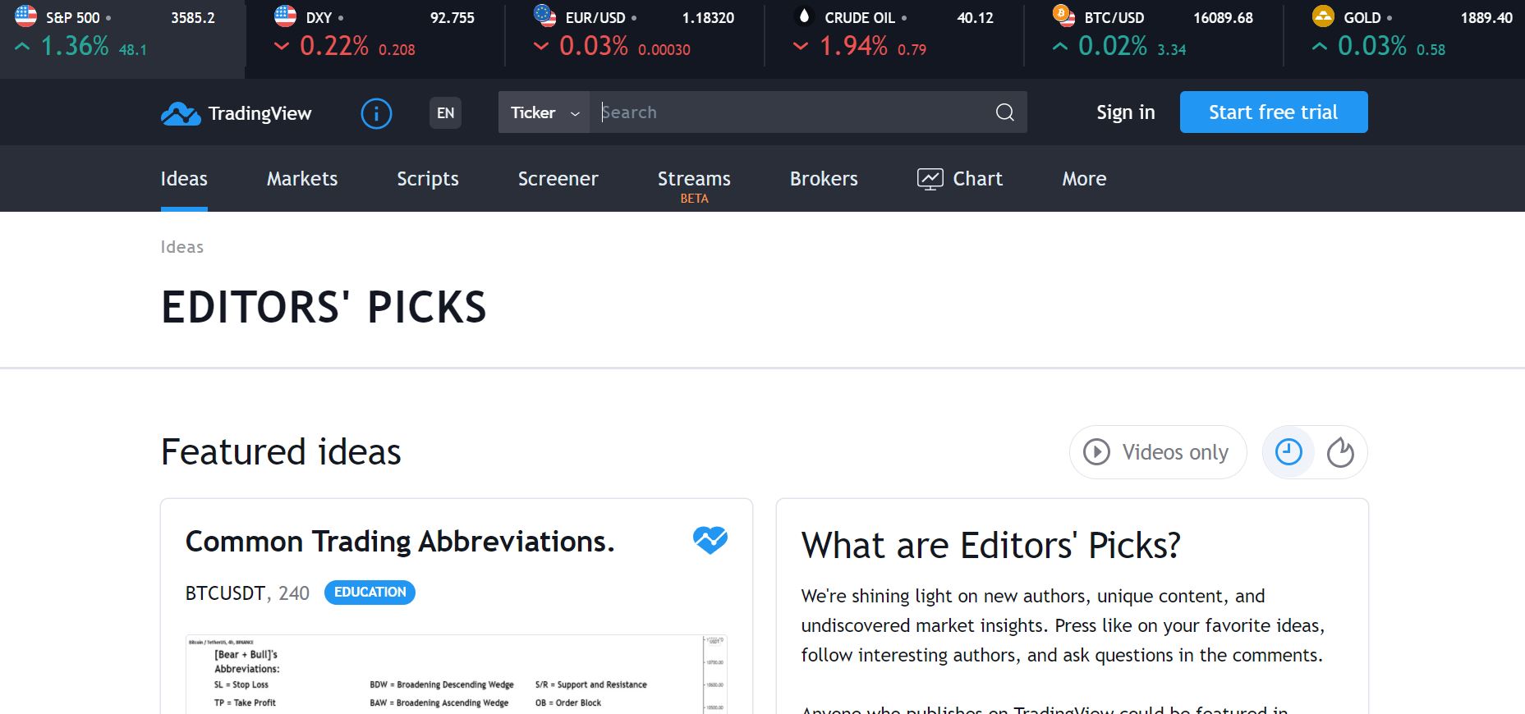Viewport: 1525px width, 714px height.
Task: Click the BTCUSDT symbol link
Action: [226, 593]
